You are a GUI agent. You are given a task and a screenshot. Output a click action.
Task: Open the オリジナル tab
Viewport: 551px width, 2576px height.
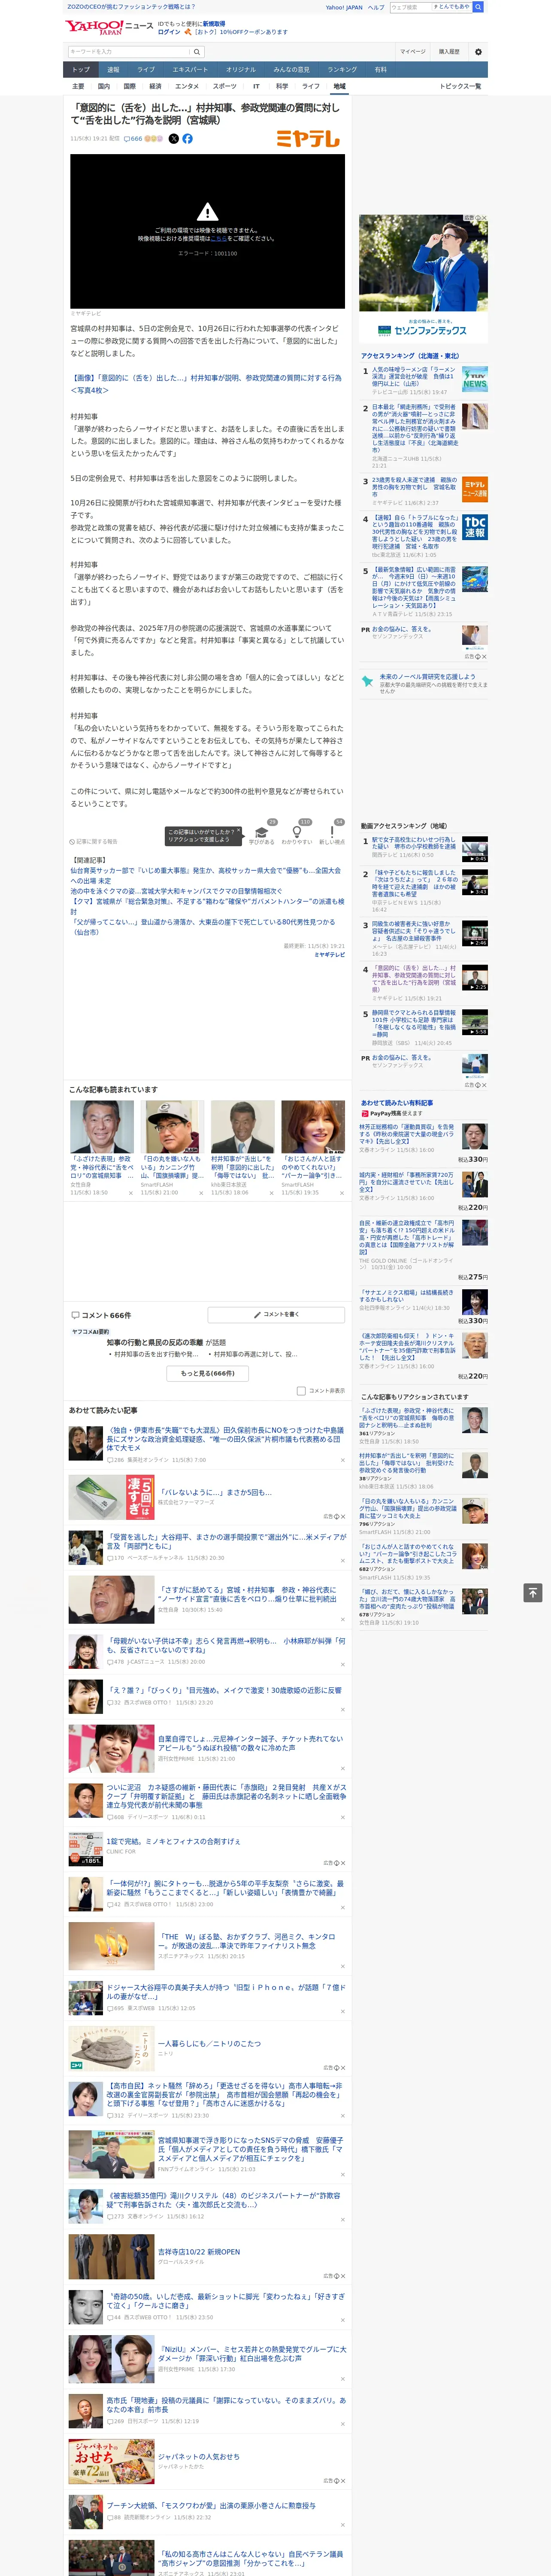(241, 69)
